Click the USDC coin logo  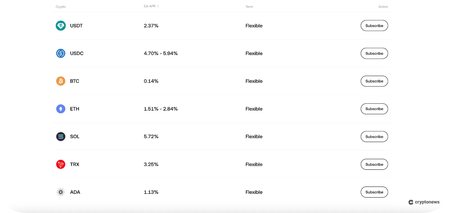point(61,53)
